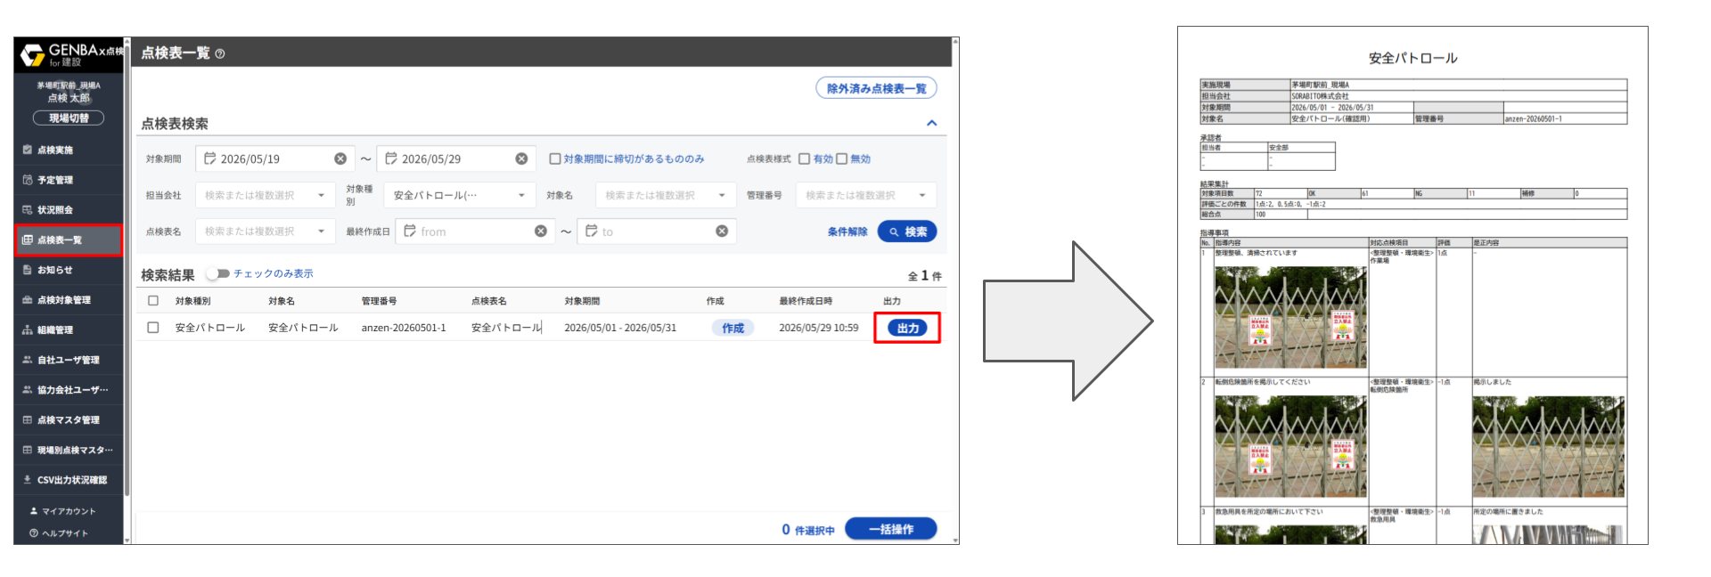Viewport: 1711px width, 577px height.
Task: Open calendar icon for 2026/05/29 field
Action: (x=391, y=158)
